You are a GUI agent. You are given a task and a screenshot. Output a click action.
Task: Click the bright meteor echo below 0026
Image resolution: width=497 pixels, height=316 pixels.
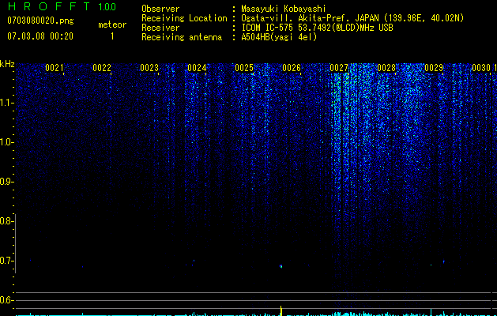coord(281,266)
